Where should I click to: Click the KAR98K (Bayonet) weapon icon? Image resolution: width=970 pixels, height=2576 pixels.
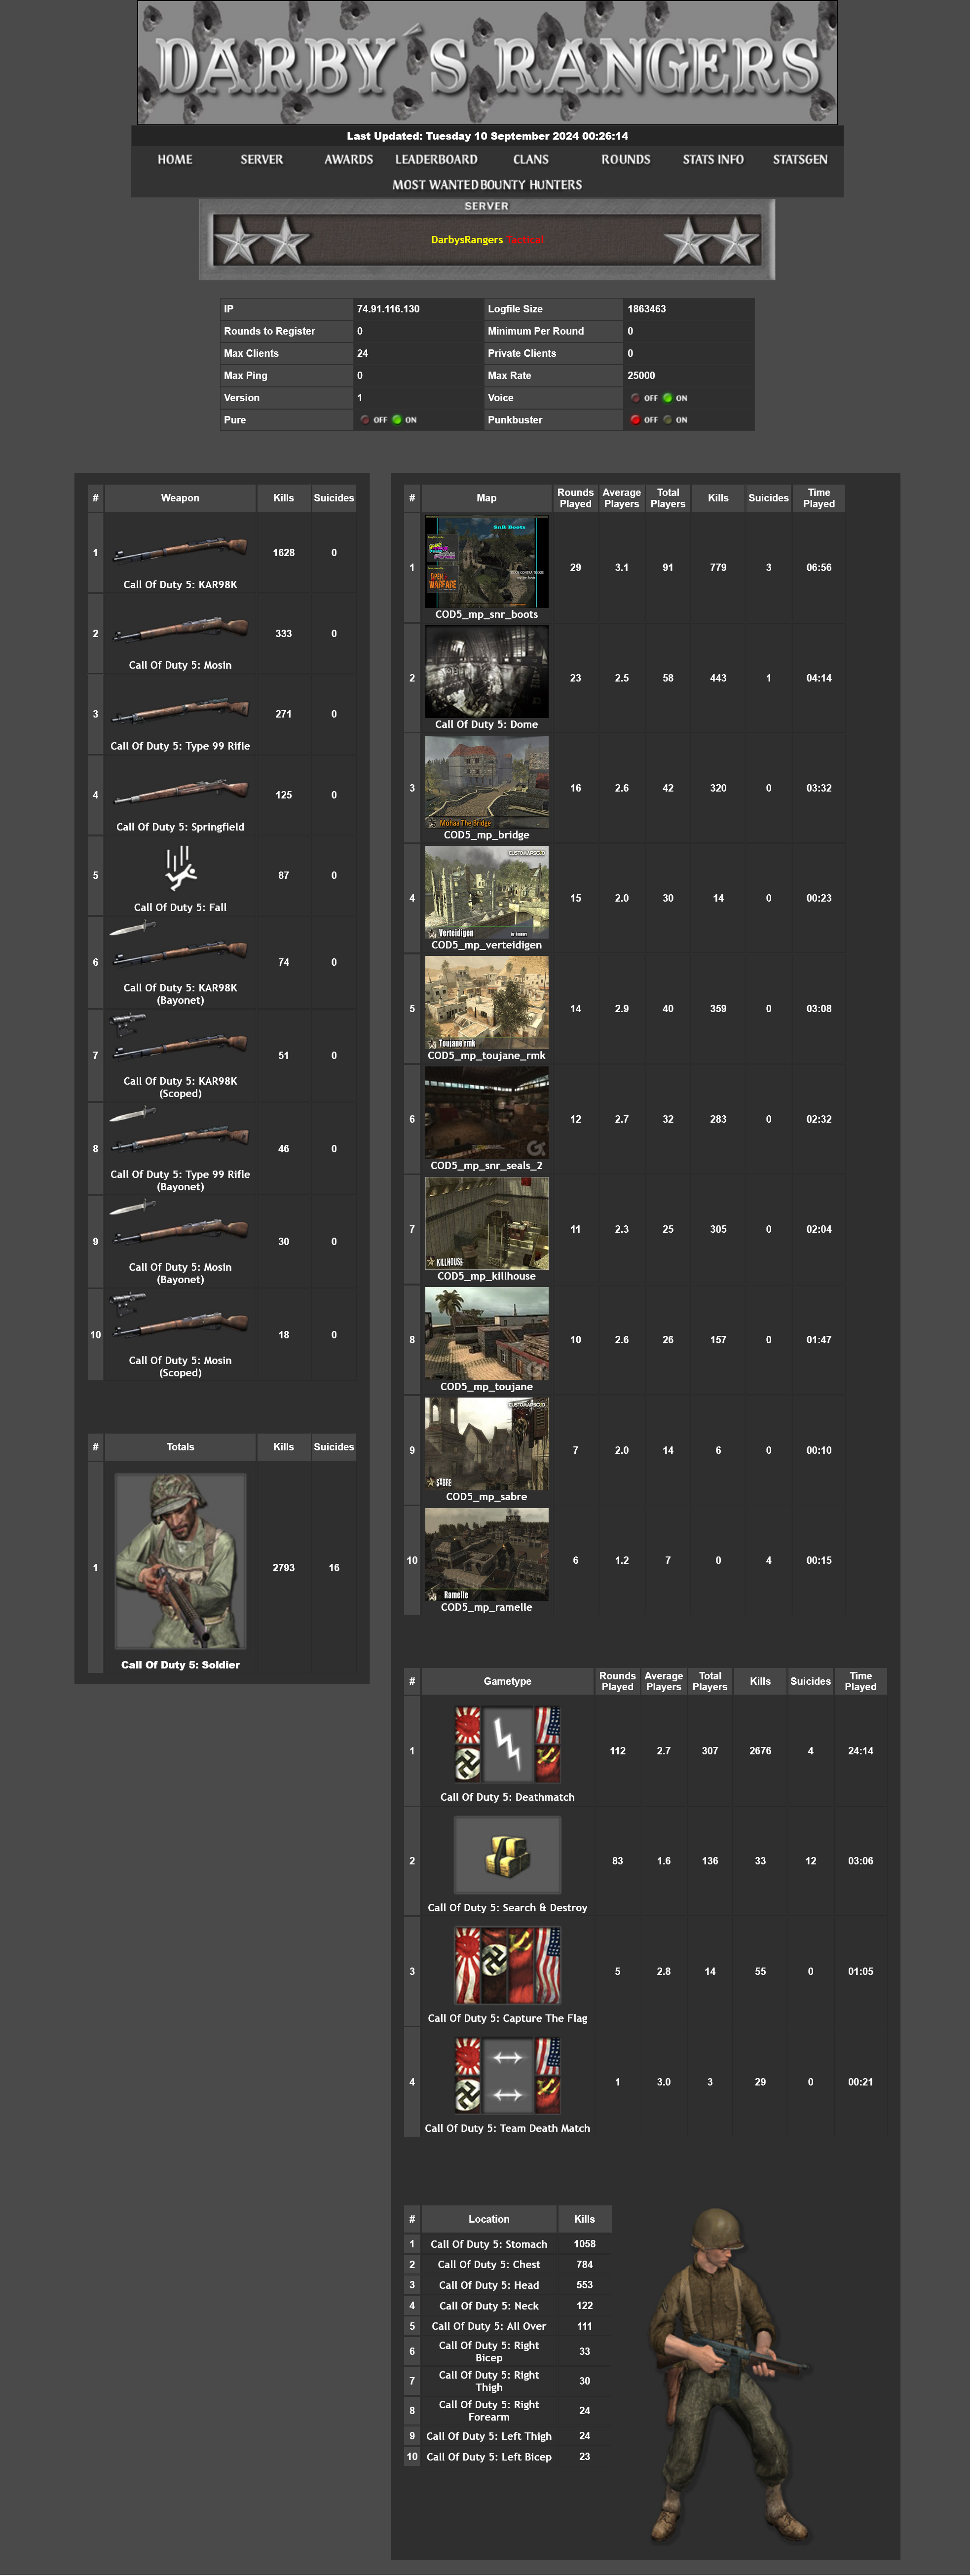pyautogui.click(x=180, y=945)
